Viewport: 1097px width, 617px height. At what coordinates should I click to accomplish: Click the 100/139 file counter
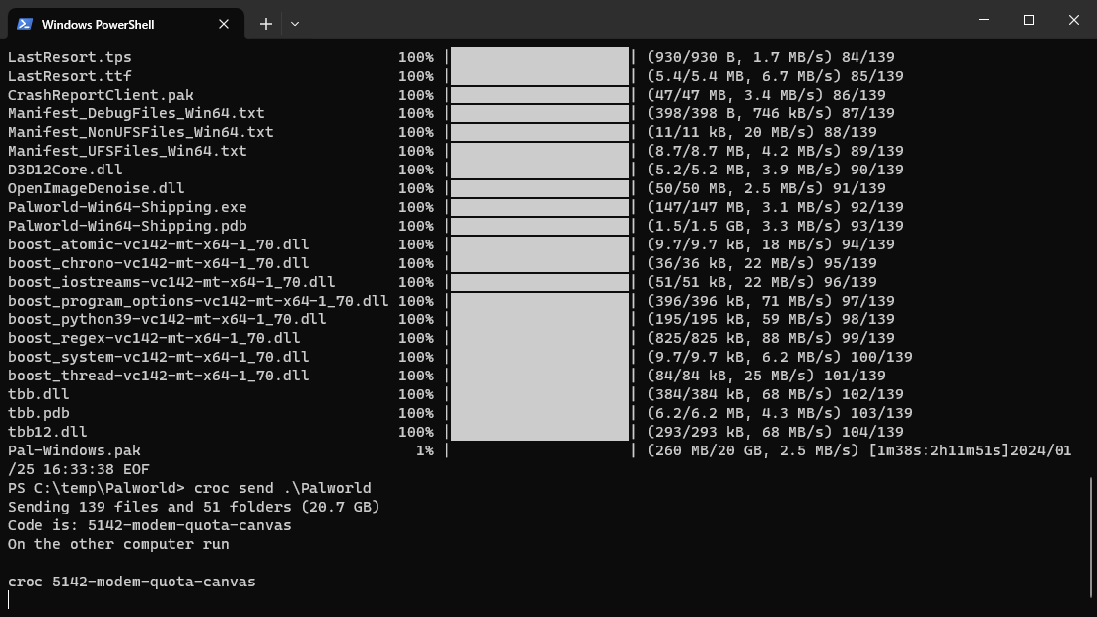881,358
